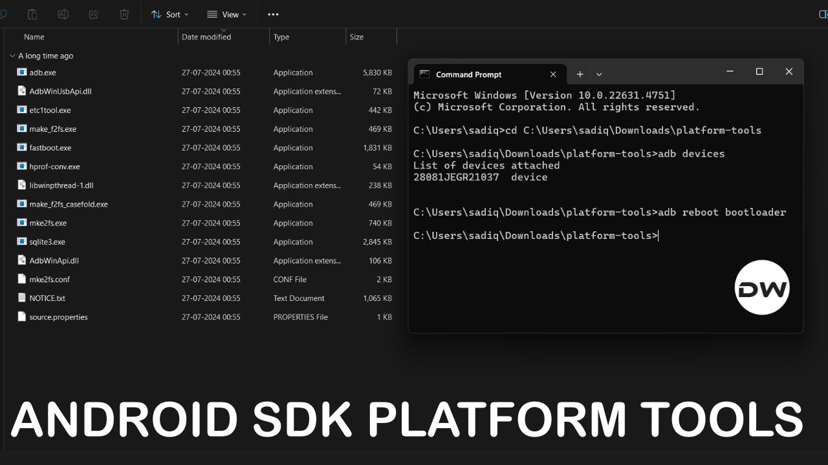
Task: Click the '5,830 KB' size cell
Action: tap(377, 72)
